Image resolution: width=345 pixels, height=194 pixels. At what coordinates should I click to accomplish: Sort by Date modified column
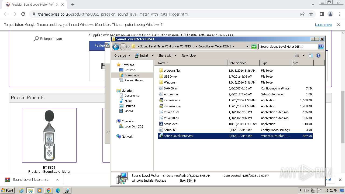pyautogui.click(x=243, y=63)
